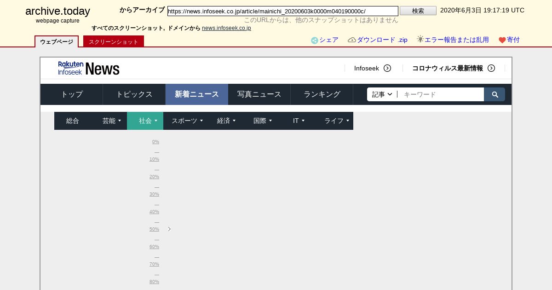This screenshot has width=552, height=290.
Task: Jump to the 40% page marker
Action: click(x=154, y=212)
